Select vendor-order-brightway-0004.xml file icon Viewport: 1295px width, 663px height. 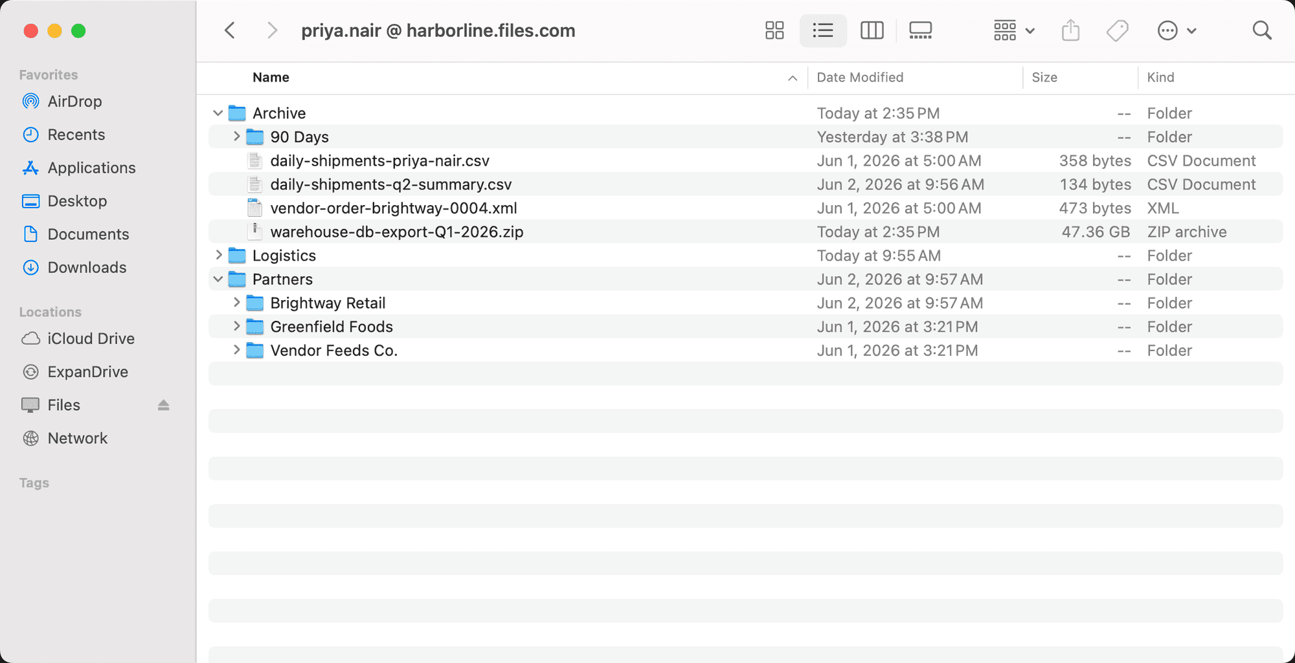click(255, 208)
